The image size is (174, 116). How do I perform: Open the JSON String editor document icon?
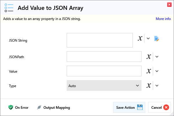157,38
